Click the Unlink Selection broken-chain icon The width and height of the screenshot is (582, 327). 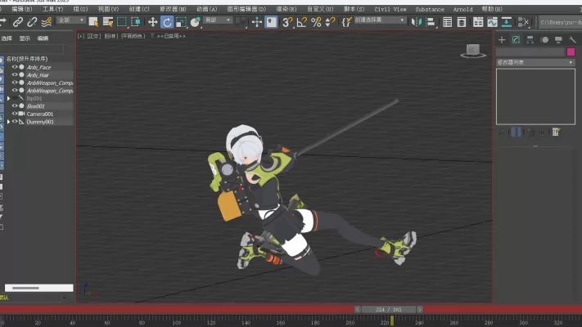coord(32,22)
